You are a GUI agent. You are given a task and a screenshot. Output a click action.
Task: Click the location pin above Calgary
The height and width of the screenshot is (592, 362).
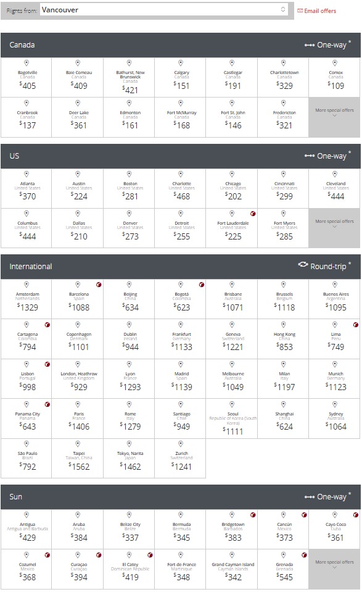[x=181, y=63]
